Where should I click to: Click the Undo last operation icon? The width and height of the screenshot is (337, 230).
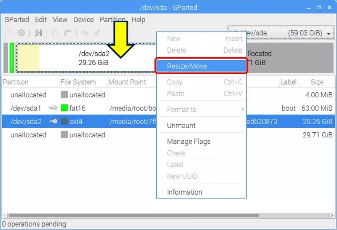[85, 33]
